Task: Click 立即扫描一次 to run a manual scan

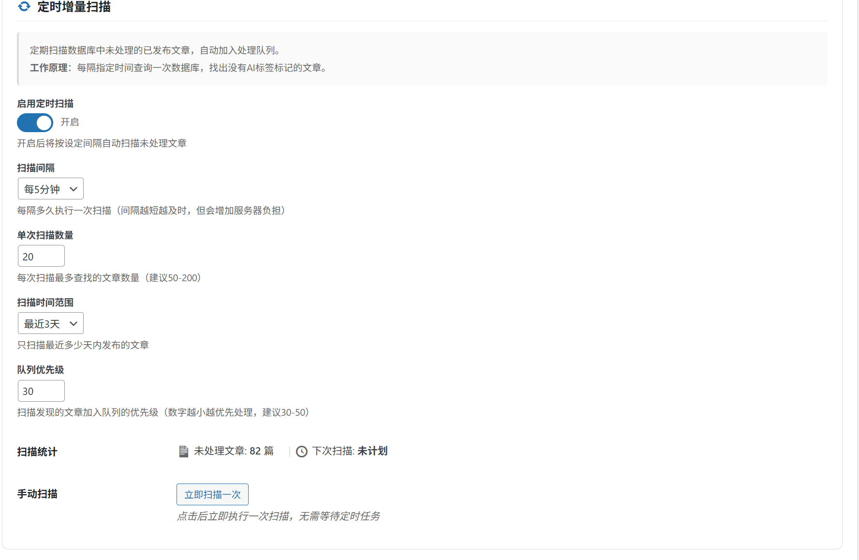Action: [x=212, y=494]
